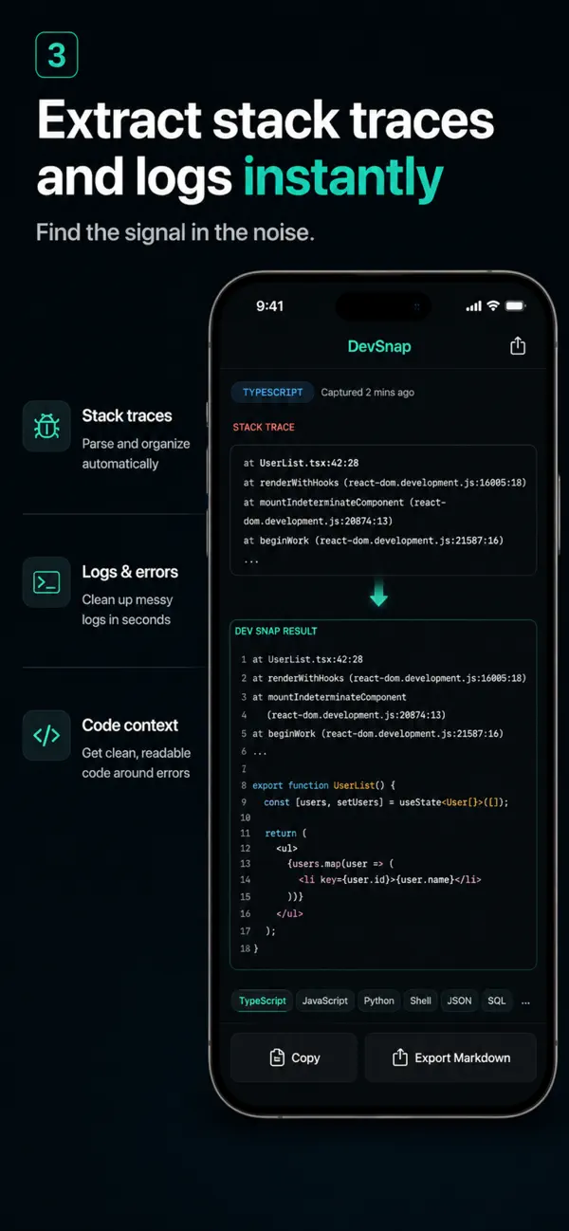Show more languages via the ellipsis
The width and height of the screenshot is (569, 1231).
coord(526,1001)
